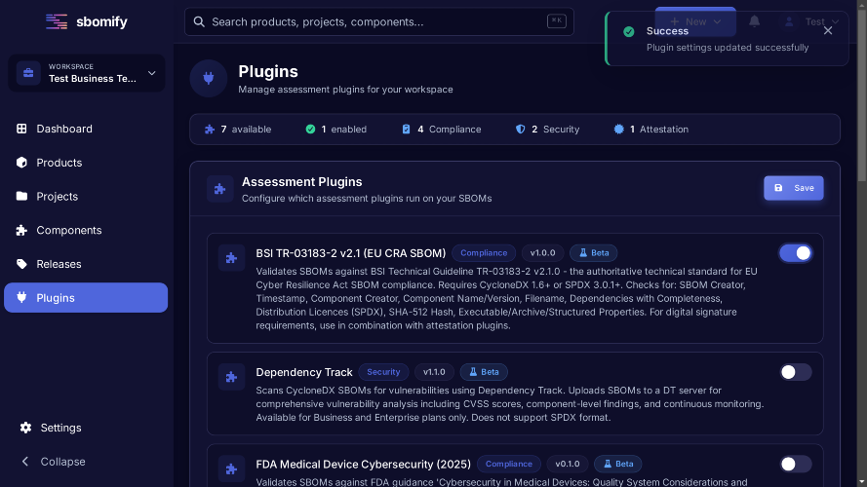Click the BSI TR-03183-2 v2.1 plugin title
The height and width of the screenshot is (487, 867).
tap(350, 253)
